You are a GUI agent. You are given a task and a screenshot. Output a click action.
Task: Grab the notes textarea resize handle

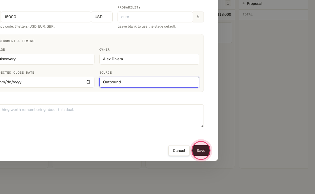pyautogui.click(x=202, y=125)
